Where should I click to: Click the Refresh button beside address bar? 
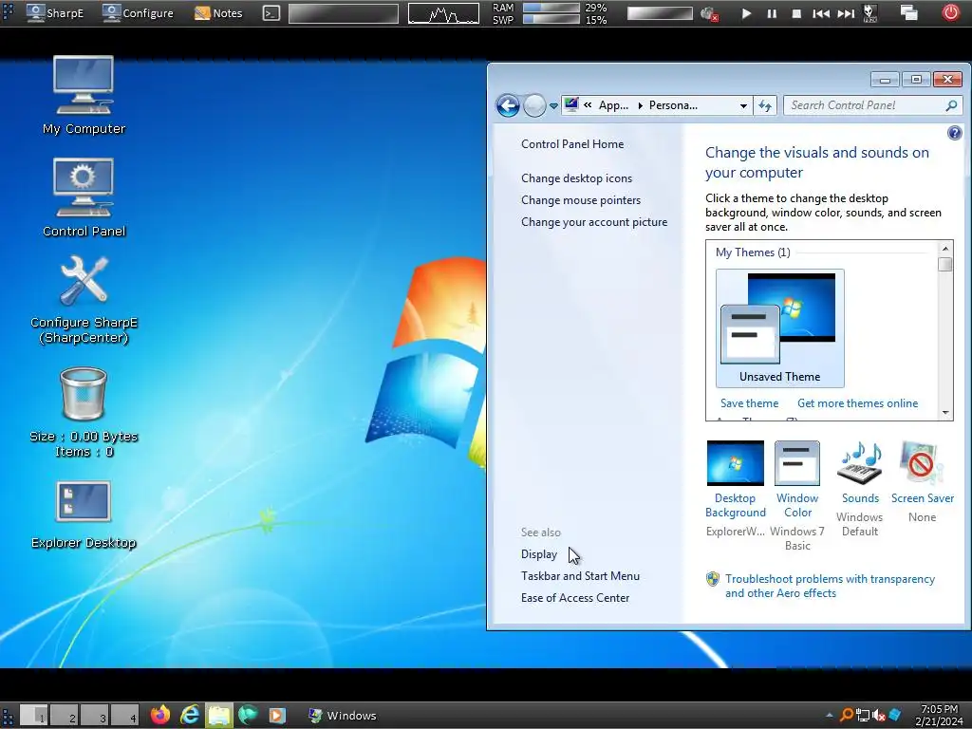[x=765, y=106]
